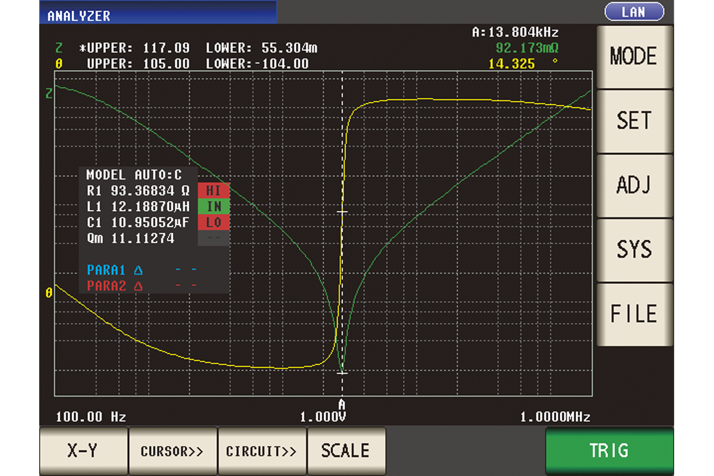Screen dimensions: 714x476
Task: Open the SYS system softkey
Action: [x=633, y=249]
